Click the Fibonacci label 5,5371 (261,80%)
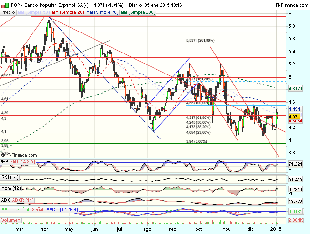Image resolution: width=310 pixels, height=234 pixels. 200,40
